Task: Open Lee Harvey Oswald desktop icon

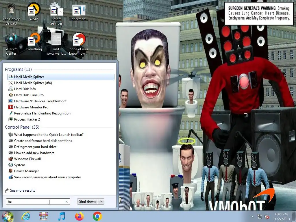Action: pyautogui.click(x=11, y=14)
